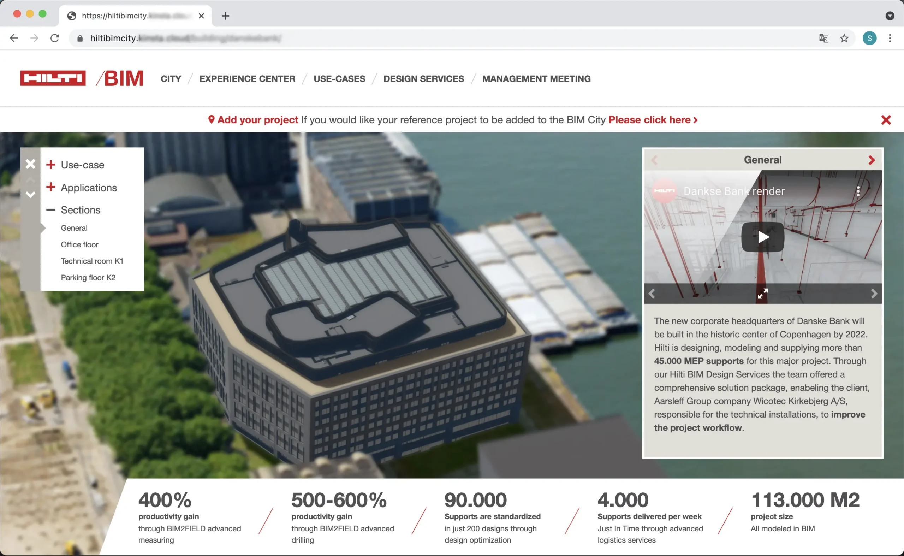Reload the current page
Screen dimensions: 904x556
[55, 38]
